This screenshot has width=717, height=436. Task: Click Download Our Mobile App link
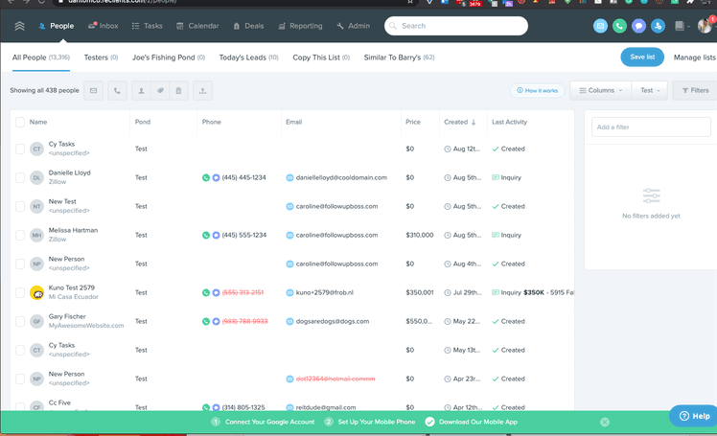click(x=478, y=423)
